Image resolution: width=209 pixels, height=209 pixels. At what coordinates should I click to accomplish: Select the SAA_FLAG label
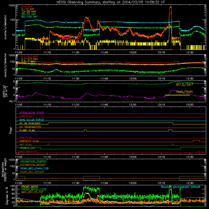click(26, 137)
